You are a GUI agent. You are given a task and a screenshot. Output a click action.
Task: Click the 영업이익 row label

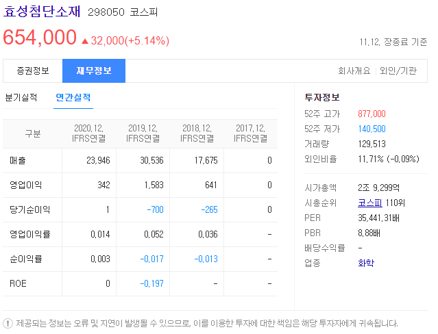pyautogui.click(x=25, y=185)
